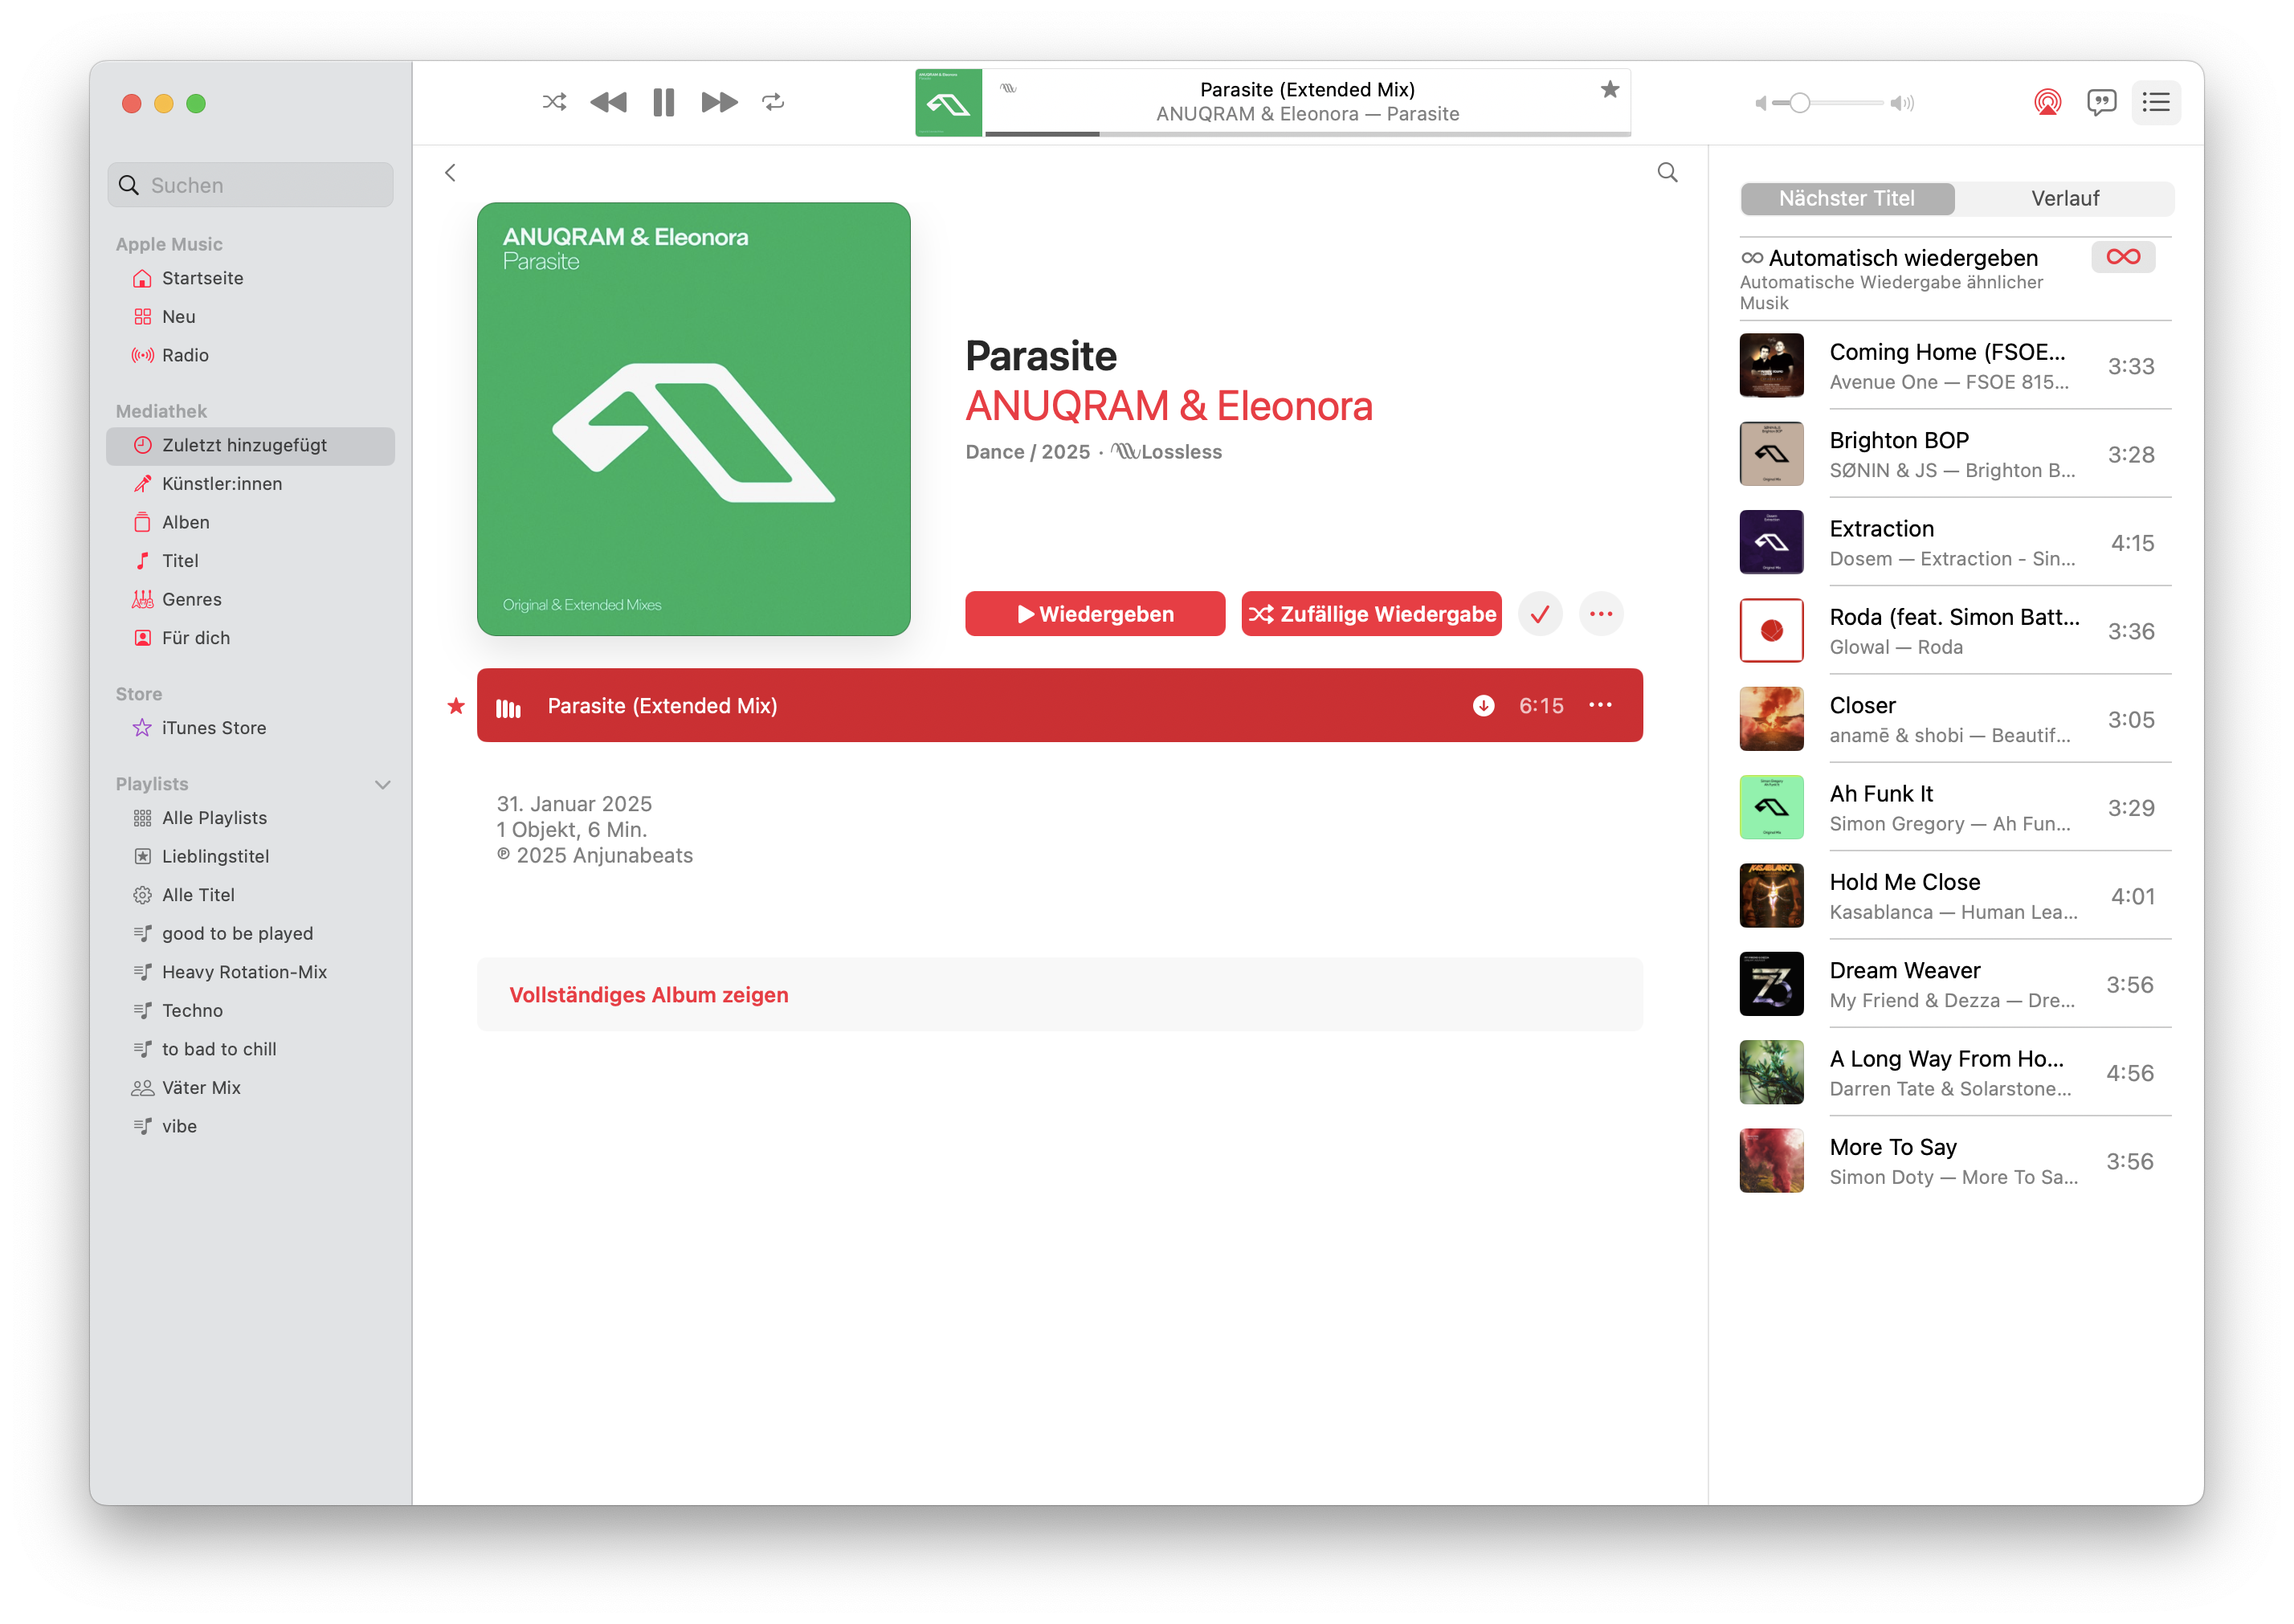The image size is (2294, 1624).
Task: Open Künstler:innen in the sidebar
Action: pyautogui.click(x=222, y=484)
